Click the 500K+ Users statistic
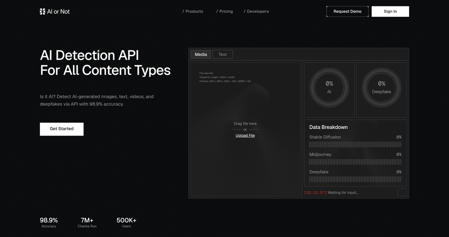 click(126, 223)
